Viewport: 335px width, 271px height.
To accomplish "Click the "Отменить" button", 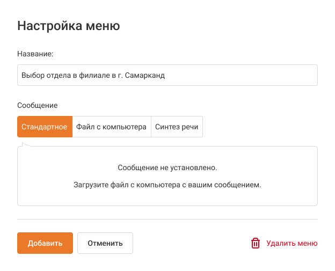I will (x=105, y=243).
